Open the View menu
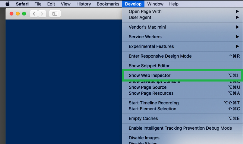243x144 pixels. click(66, 4)
